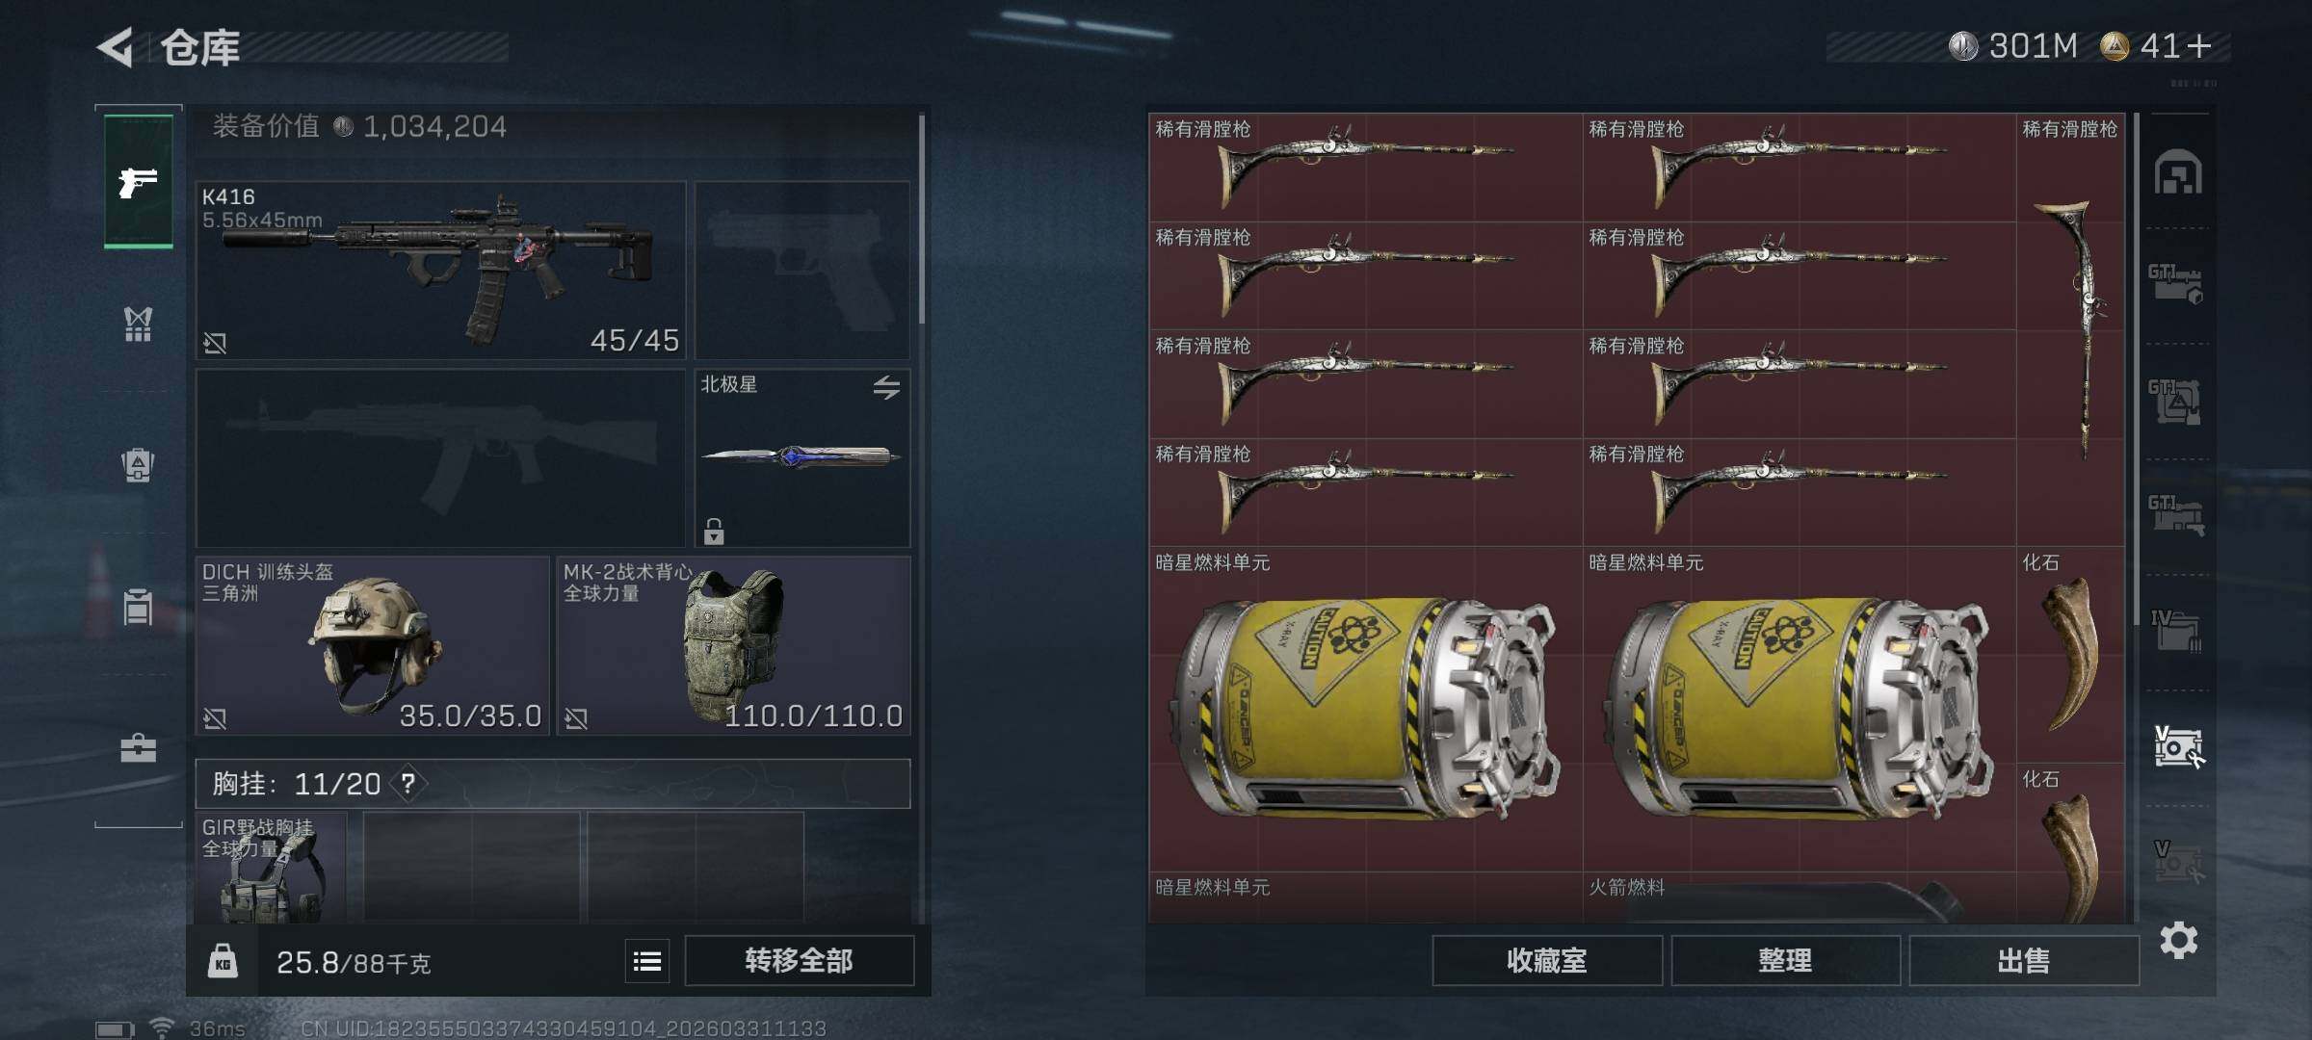The image size is (2312, 1040).
Task: Go back using the warehouse arrow
Action: tap(116, 47)
